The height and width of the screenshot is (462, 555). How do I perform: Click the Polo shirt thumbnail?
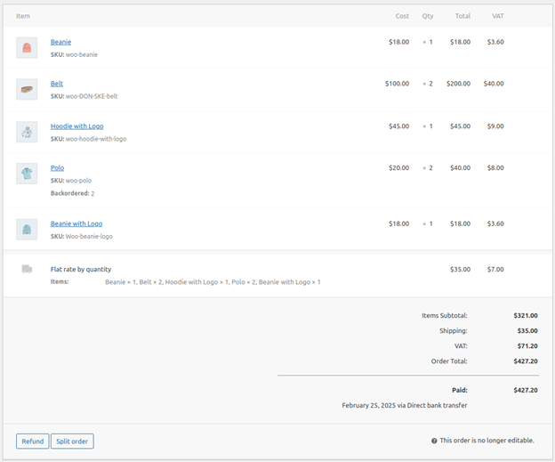[27, 174]
